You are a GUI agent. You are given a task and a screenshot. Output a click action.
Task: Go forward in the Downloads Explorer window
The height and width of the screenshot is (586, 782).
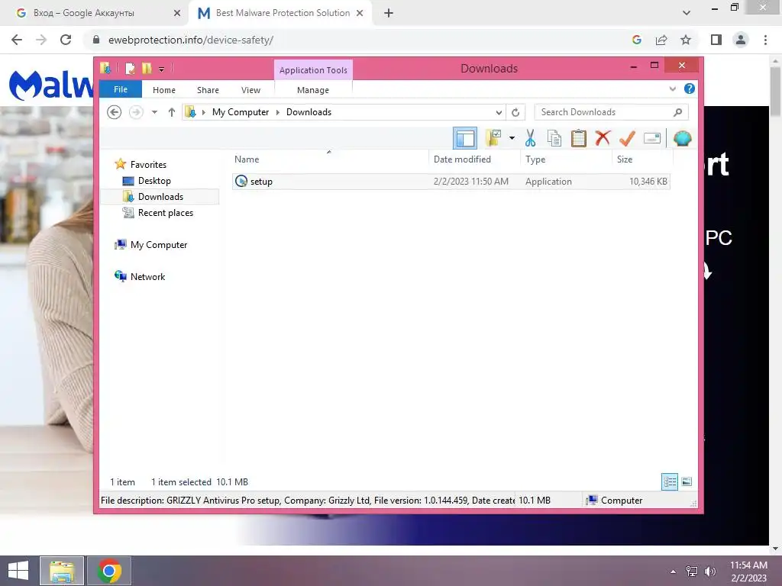(x=136, y=112)
